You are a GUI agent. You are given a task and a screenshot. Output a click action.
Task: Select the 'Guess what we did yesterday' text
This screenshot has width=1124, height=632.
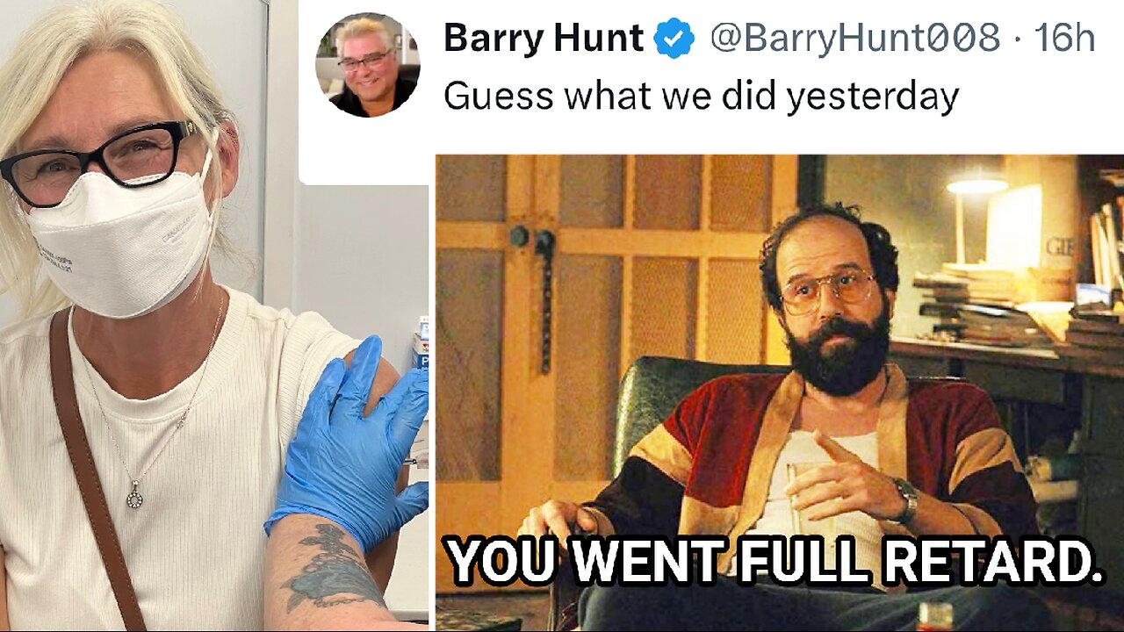(701, 97)
